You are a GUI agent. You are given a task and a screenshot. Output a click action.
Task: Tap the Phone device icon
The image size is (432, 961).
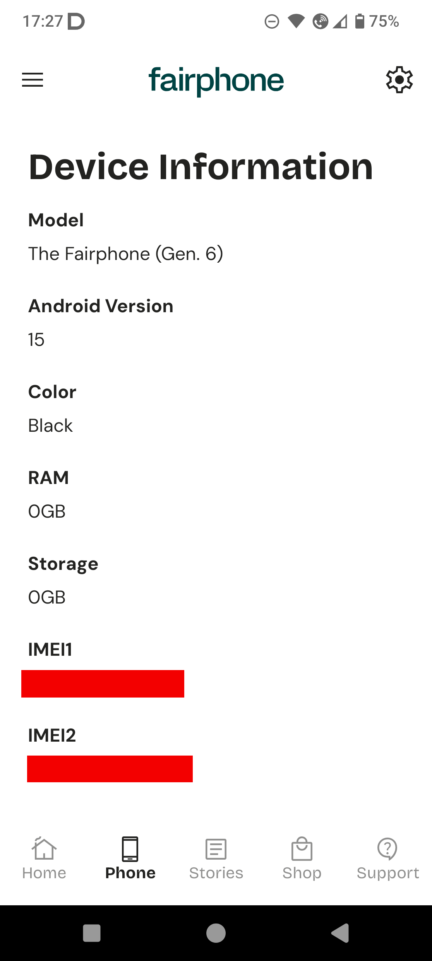point(130,849)
